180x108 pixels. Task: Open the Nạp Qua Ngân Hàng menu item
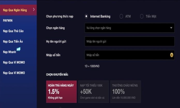coord(15,10)
